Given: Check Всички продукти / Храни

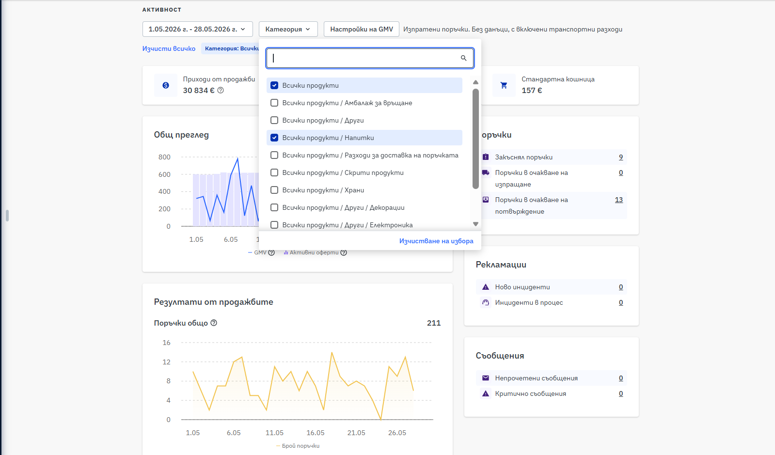Looking at the screenshot, I should click(x=274, y=190).
